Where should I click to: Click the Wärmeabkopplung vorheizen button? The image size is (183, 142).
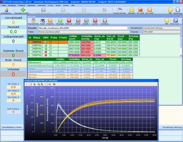pyautogui.click(x=12, y=127)
